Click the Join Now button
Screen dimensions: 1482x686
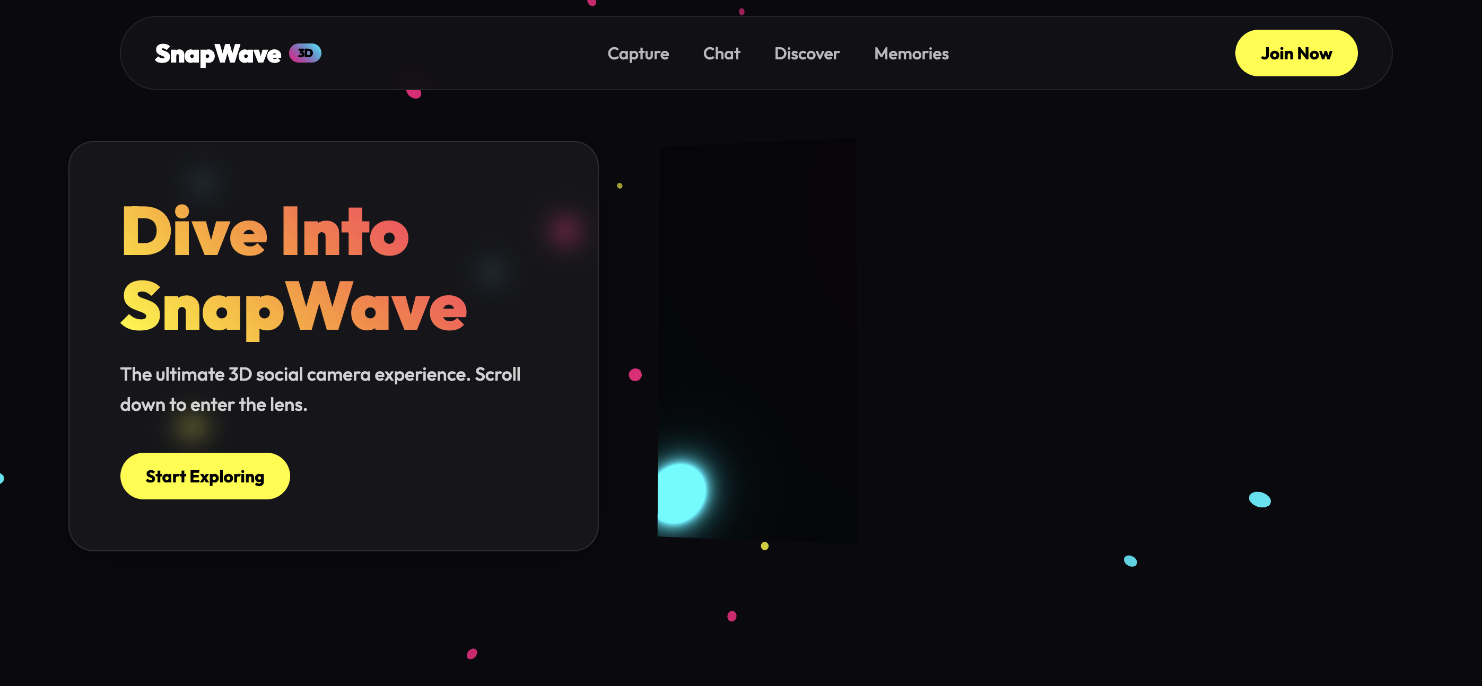(1296, 53)
